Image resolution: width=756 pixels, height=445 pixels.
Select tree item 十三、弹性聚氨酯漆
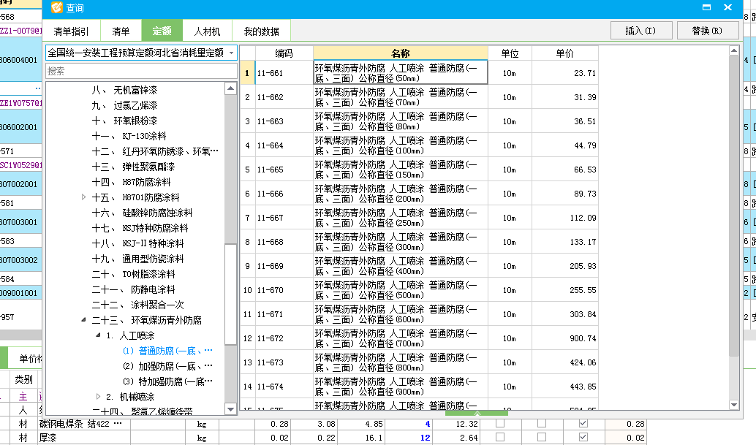pyautogui.click(x=133, y=167)
